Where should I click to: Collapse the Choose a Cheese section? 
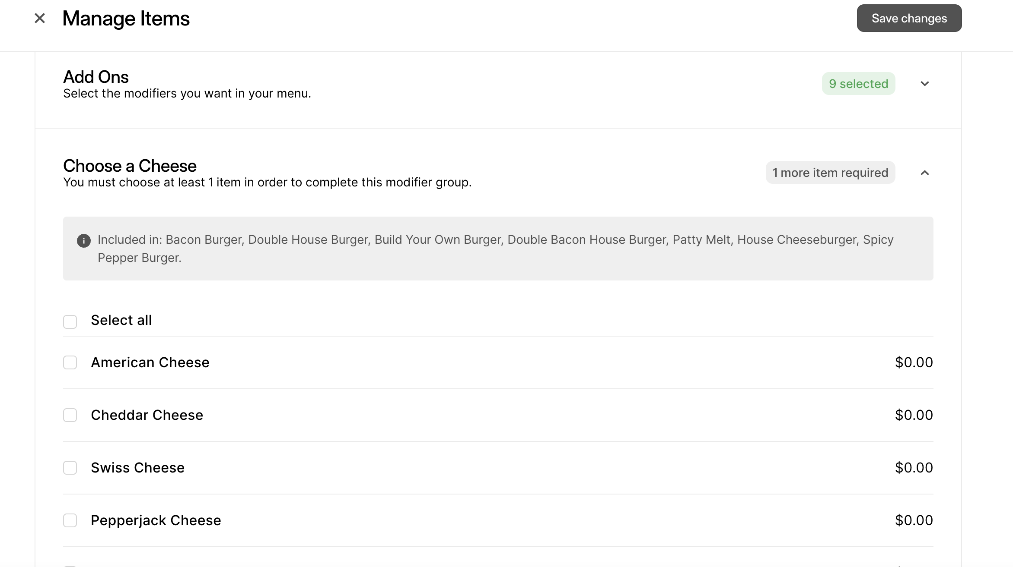tap(924, 173)
